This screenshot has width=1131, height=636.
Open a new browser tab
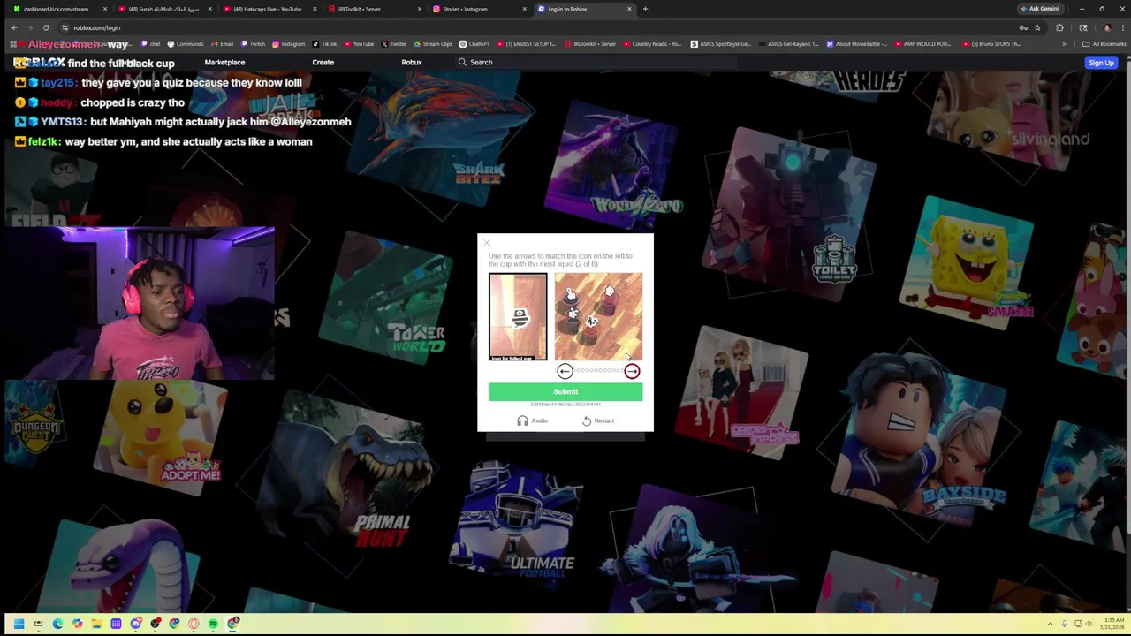coord(645,9)
